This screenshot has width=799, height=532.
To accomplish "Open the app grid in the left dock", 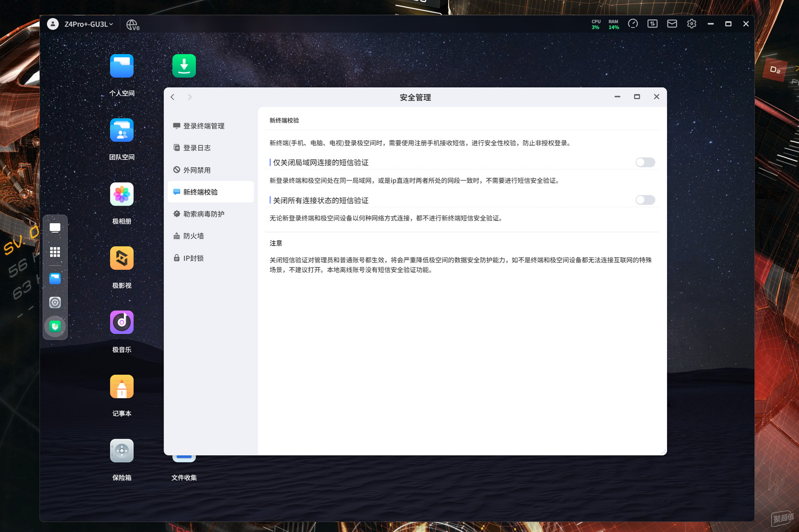I will pyautogui.click(x=55, y=252).
